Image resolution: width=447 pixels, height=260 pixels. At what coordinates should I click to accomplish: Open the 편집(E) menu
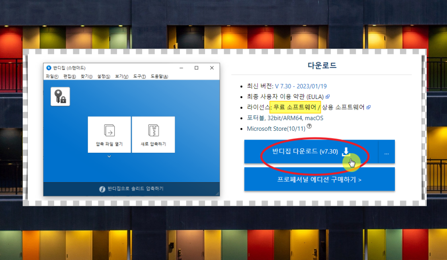tap(69, 76)
